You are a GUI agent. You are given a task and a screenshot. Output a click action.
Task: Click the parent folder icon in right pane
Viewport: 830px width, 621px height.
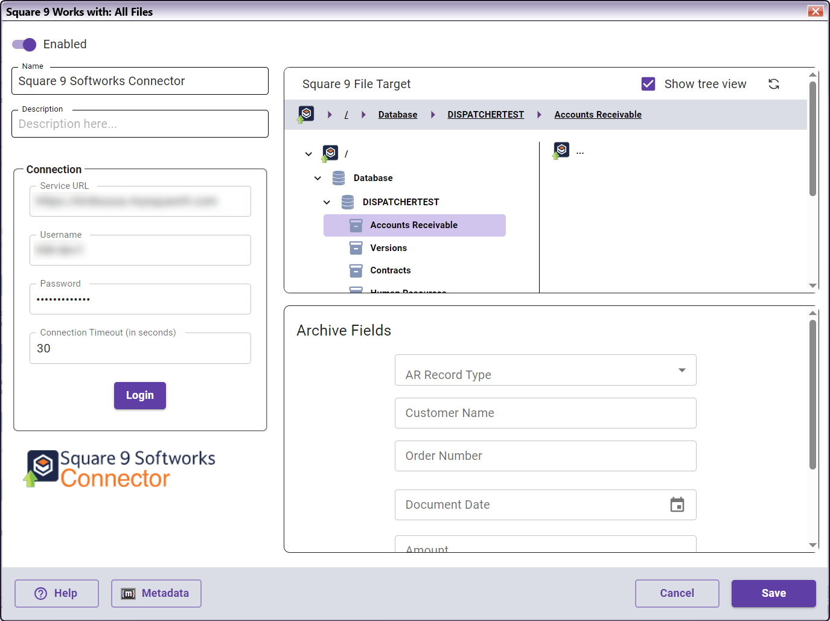pyautogui.click(x=561, y=150)
